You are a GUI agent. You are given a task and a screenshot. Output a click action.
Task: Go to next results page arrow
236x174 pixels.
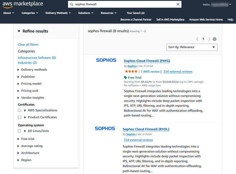click(x=209, y=39)
